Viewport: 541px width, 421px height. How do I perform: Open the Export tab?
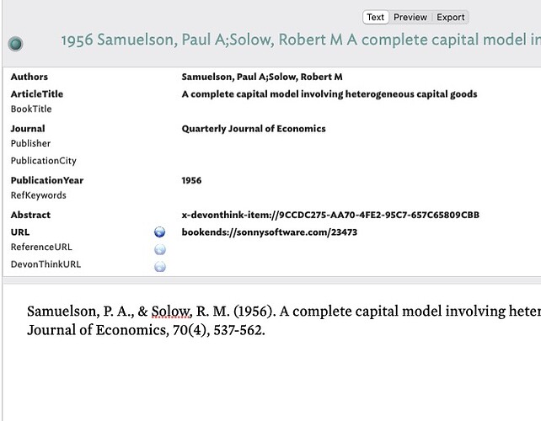(450, 17)
